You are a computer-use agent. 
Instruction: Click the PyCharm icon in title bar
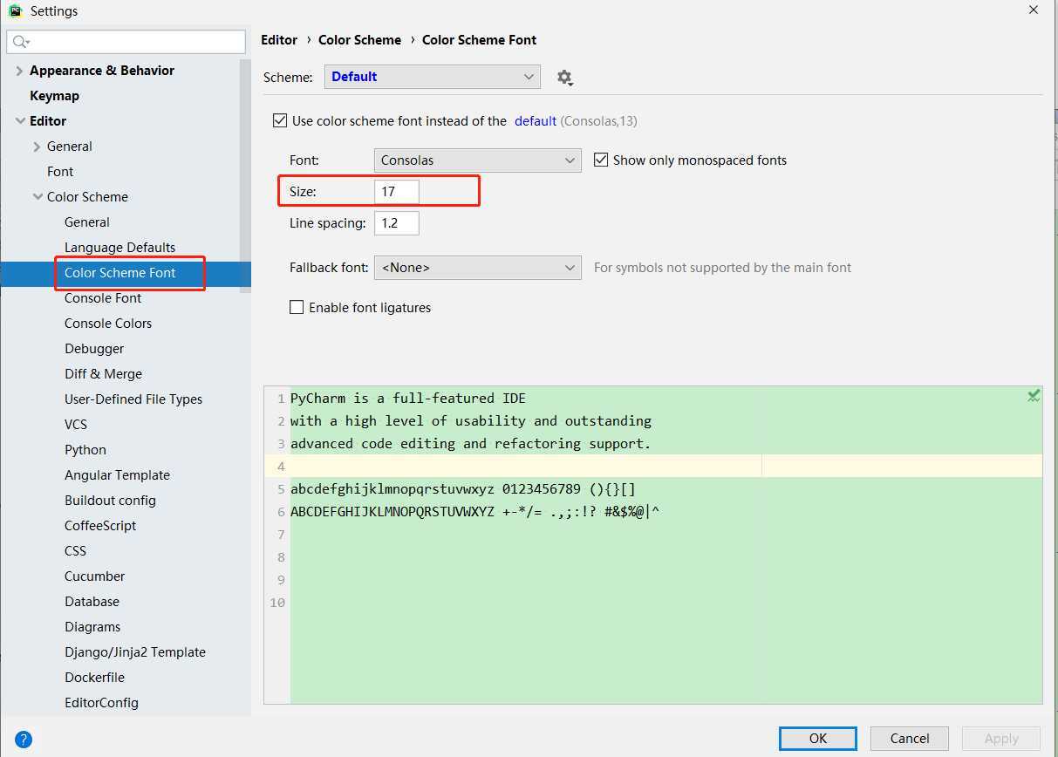[15, 11]
